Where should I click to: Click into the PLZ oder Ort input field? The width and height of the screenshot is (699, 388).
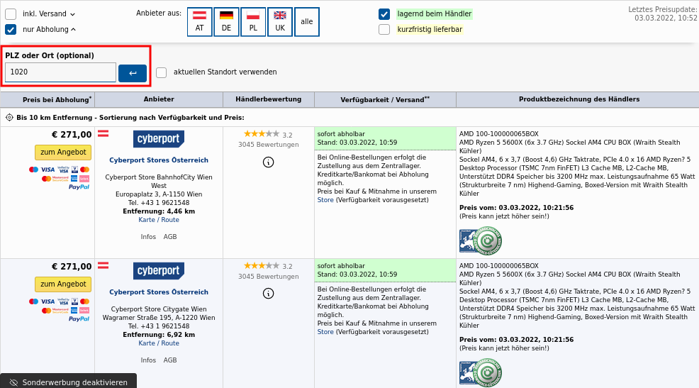click(60, 72)
